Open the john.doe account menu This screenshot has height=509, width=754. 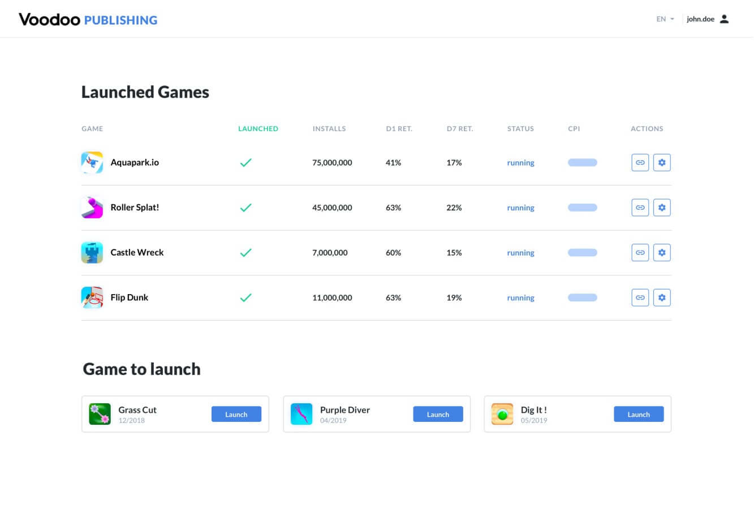(708, 19)
